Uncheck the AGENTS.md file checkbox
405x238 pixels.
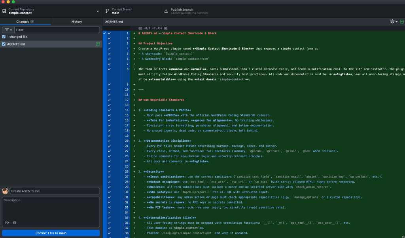point(4,44)
